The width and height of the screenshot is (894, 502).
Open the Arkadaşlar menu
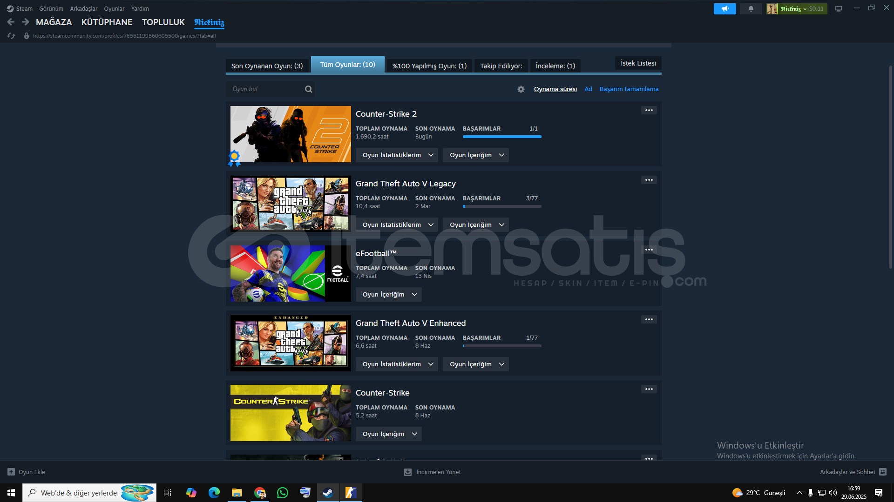coord(84,9)
